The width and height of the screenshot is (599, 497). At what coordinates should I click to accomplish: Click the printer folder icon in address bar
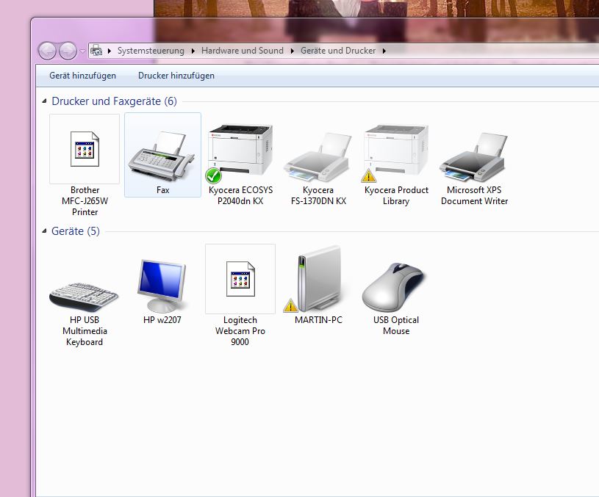(96, 51)
